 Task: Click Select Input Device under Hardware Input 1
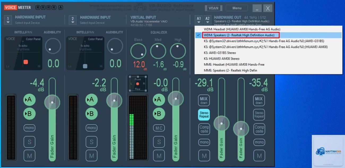[x=27, y=23]
